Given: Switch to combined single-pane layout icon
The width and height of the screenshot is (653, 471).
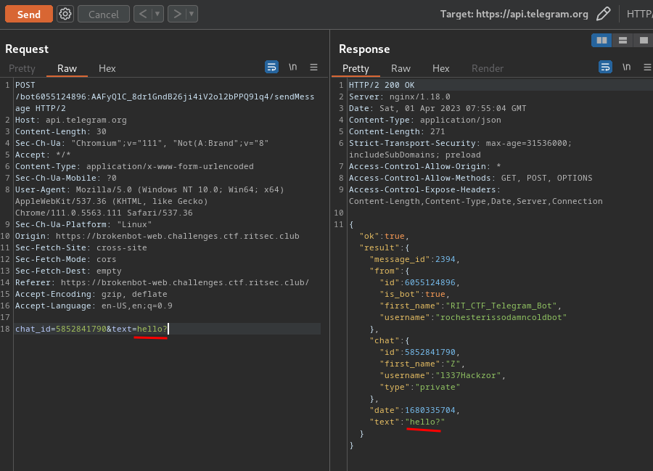Looking at the screenshot, I should pyautogui.click(x=644, y=41).
